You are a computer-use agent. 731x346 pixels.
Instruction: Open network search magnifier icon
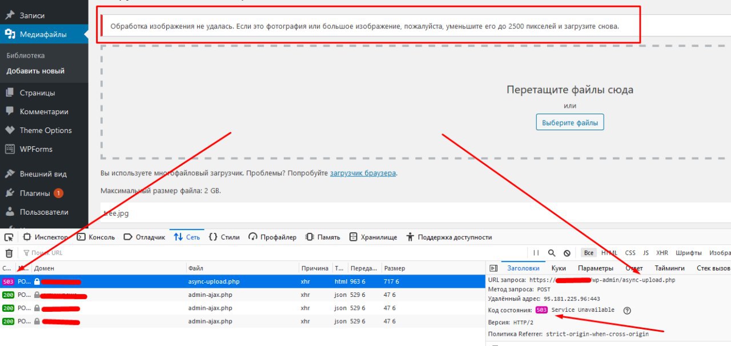click(552, 253)
